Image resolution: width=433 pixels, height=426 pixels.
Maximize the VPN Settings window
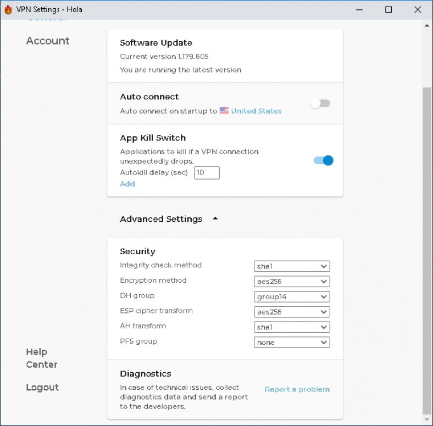(388, 10)
